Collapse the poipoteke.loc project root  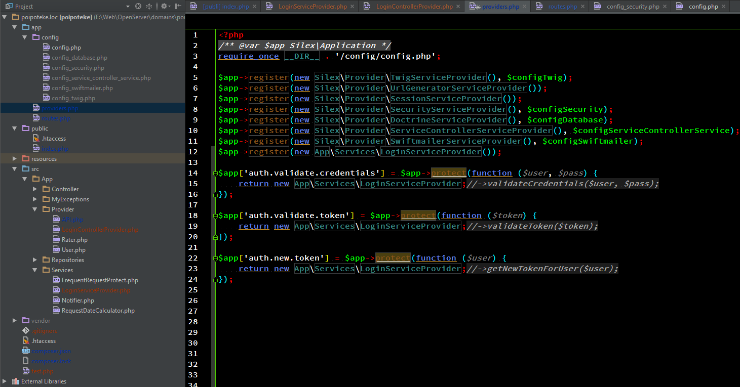coord(5,17)
